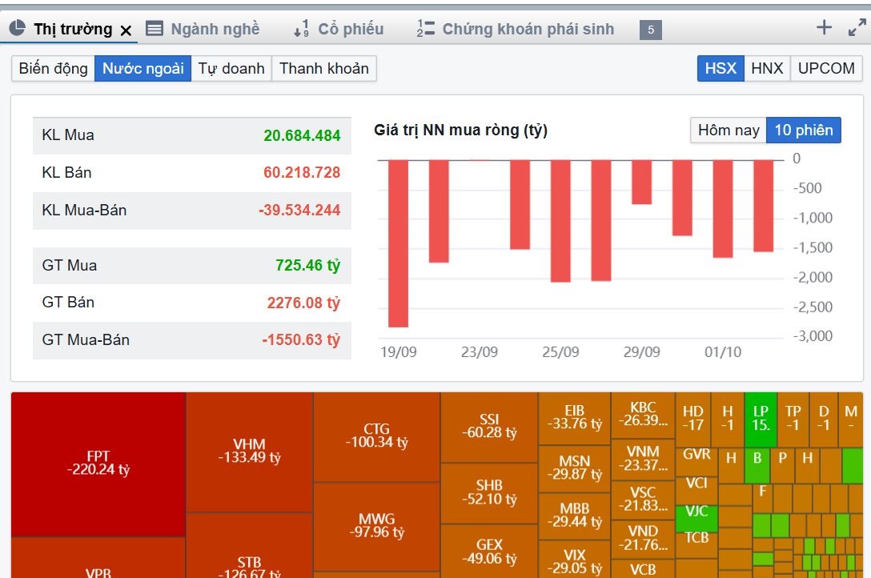Click the plus icon to add tab
The width and height of the screenshot is (871, 578).
point(824,28)
